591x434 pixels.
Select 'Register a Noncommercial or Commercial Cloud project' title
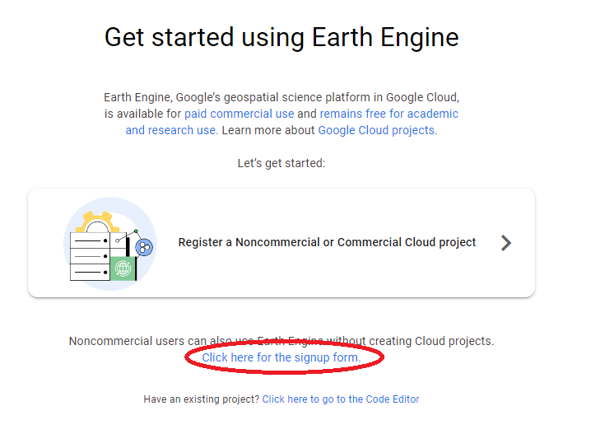tap(327, 242)
